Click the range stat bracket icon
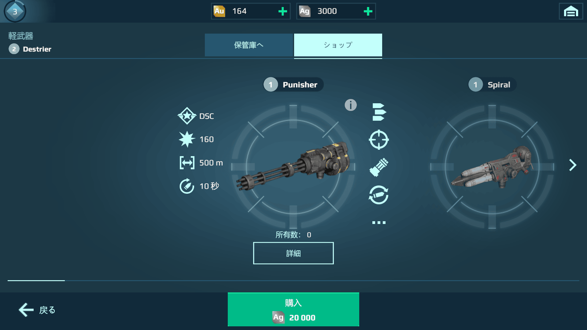587x330 pixels. coord(187,163)
